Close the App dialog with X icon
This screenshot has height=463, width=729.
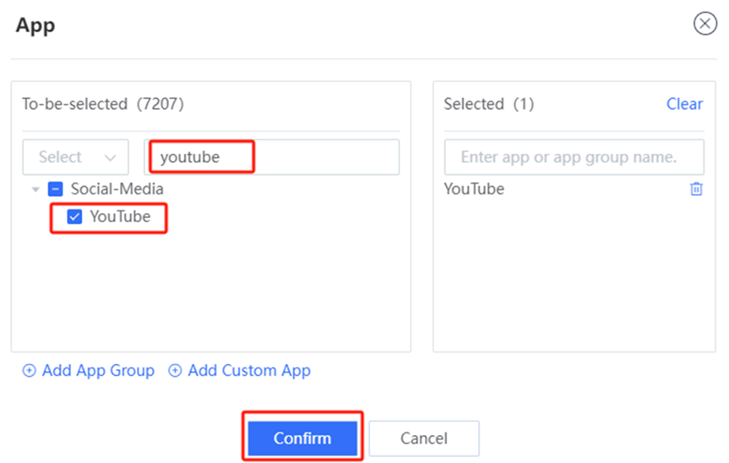[705, 24]
